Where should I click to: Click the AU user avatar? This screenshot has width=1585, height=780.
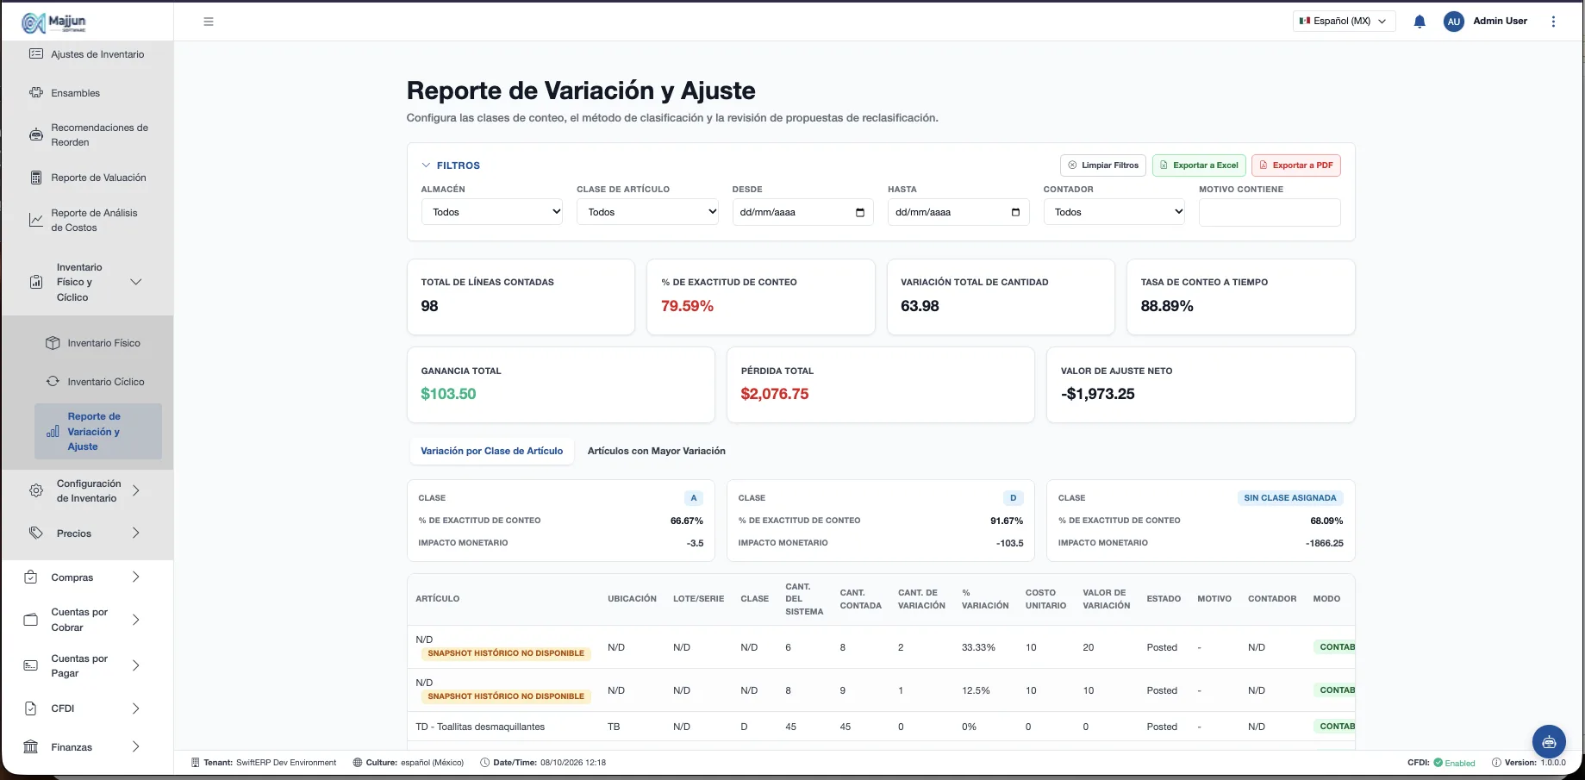point(1454,22)
